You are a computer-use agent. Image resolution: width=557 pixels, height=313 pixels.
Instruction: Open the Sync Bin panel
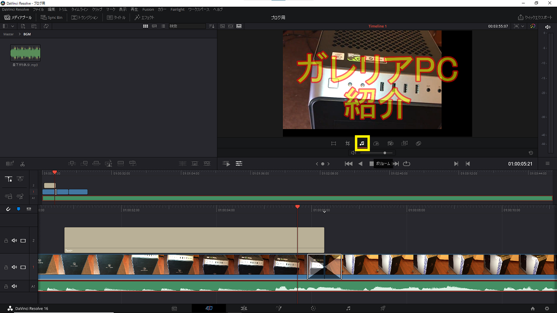coord(52,17)
